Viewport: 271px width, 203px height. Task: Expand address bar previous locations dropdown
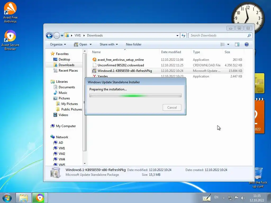pos(177,36)
